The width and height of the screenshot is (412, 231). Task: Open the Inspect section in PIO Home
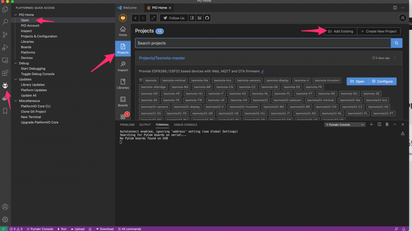pyautogui.click(x=123, y=67)
